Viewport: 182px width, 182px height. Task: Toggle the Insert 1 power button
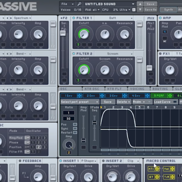[x=60, y=161]
